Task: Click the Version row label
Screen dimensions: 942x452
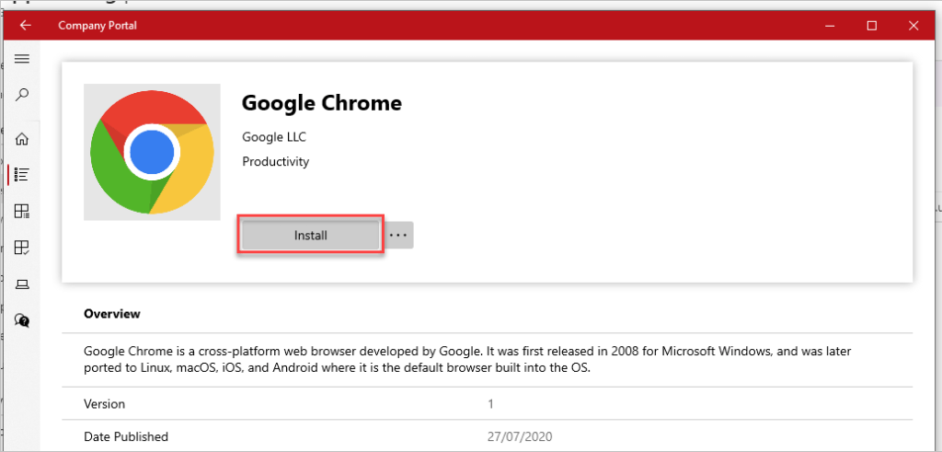Action: (105, 403)
